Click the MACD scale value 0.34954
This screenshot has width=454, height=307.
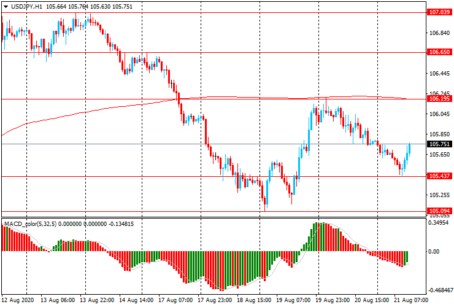(439, 223)
